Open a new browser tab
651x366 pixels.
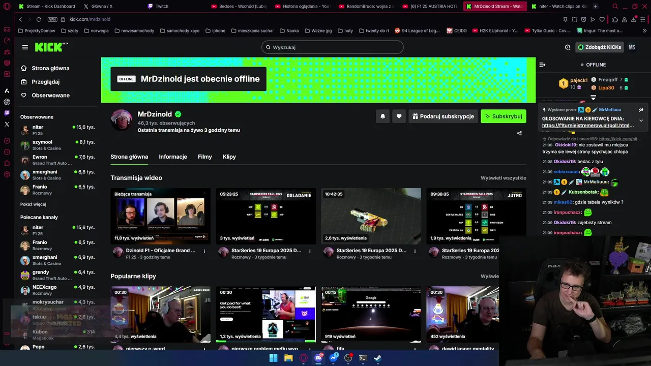596,6
